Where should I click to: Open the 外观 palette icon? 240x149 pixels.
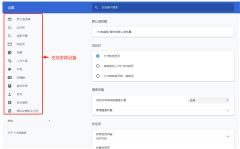pos(10,69)
